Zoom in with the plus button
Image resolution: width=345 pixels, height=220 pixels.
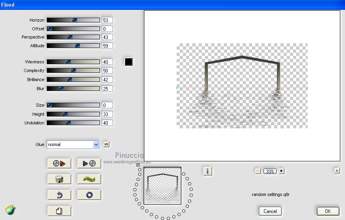(281, 171)
